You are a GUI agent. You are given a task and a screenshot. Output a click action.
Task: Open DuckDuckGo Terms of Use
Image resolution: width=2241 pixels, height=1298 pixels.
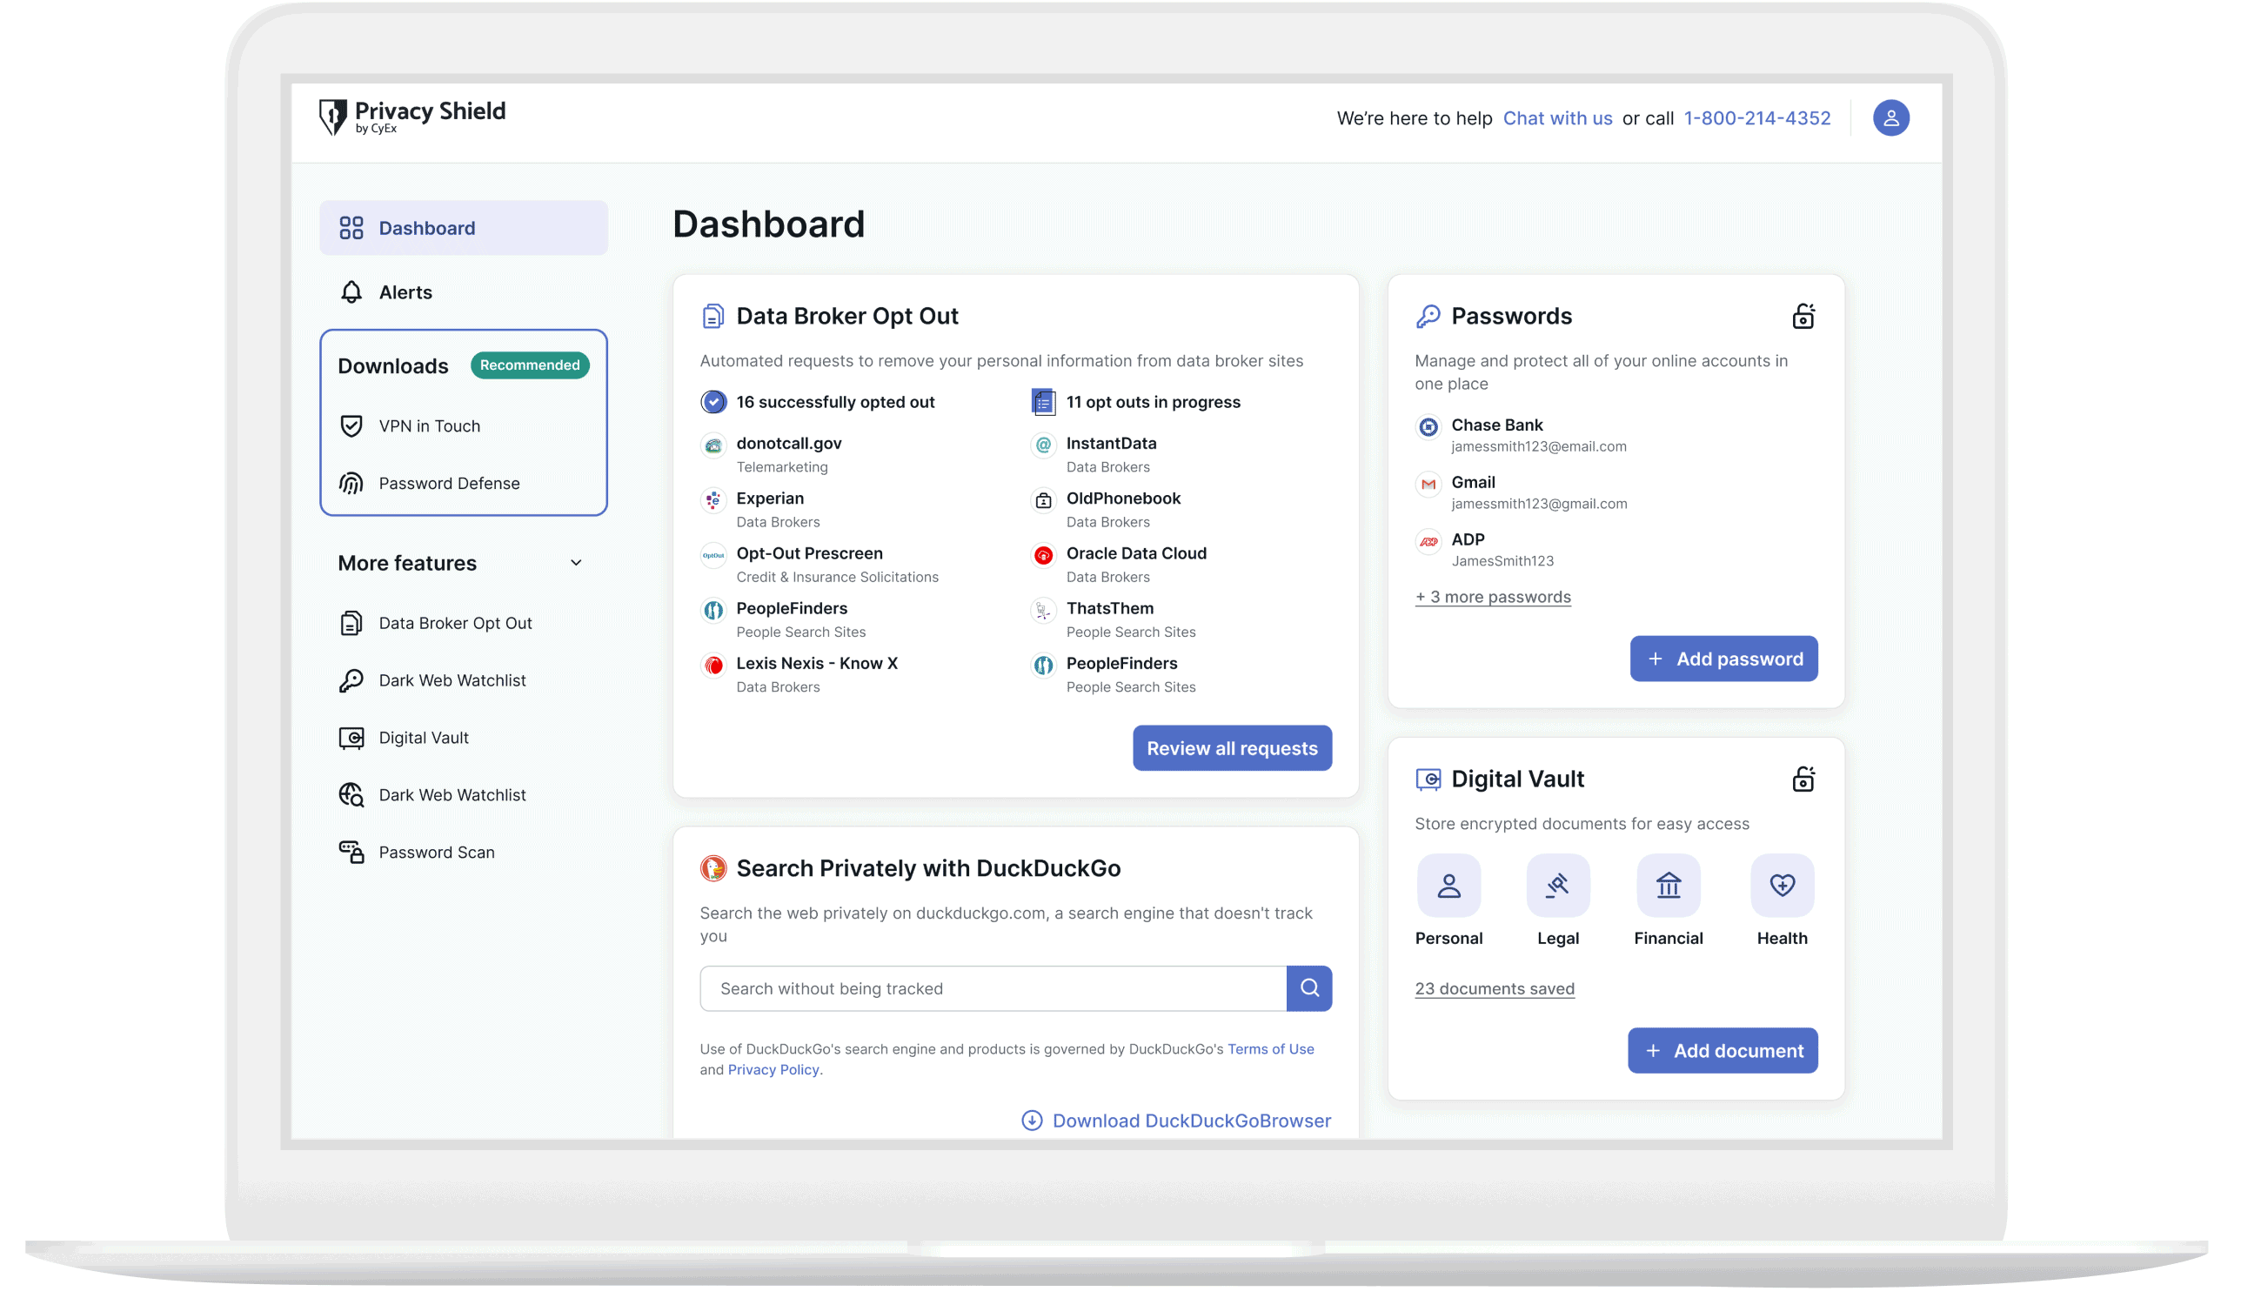click(1271, 1049)
